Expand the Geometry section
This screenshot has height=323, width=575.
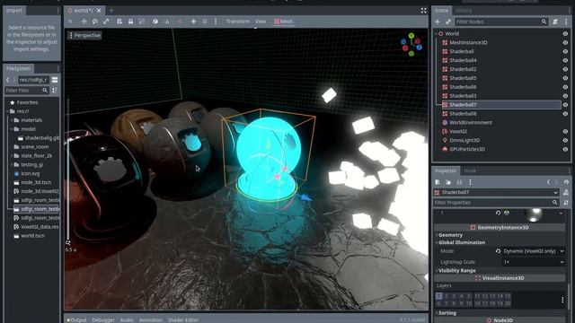tap(451, 235)
